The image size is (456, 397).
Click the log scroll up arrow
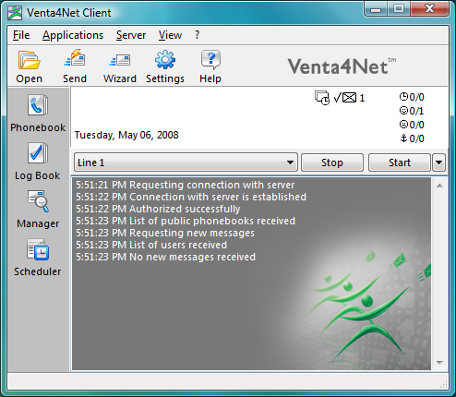[439, 186]
